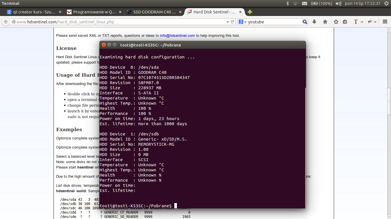Click the info@hdsentinel.com email link
391x219 pixels.
[x=177, y=36]
